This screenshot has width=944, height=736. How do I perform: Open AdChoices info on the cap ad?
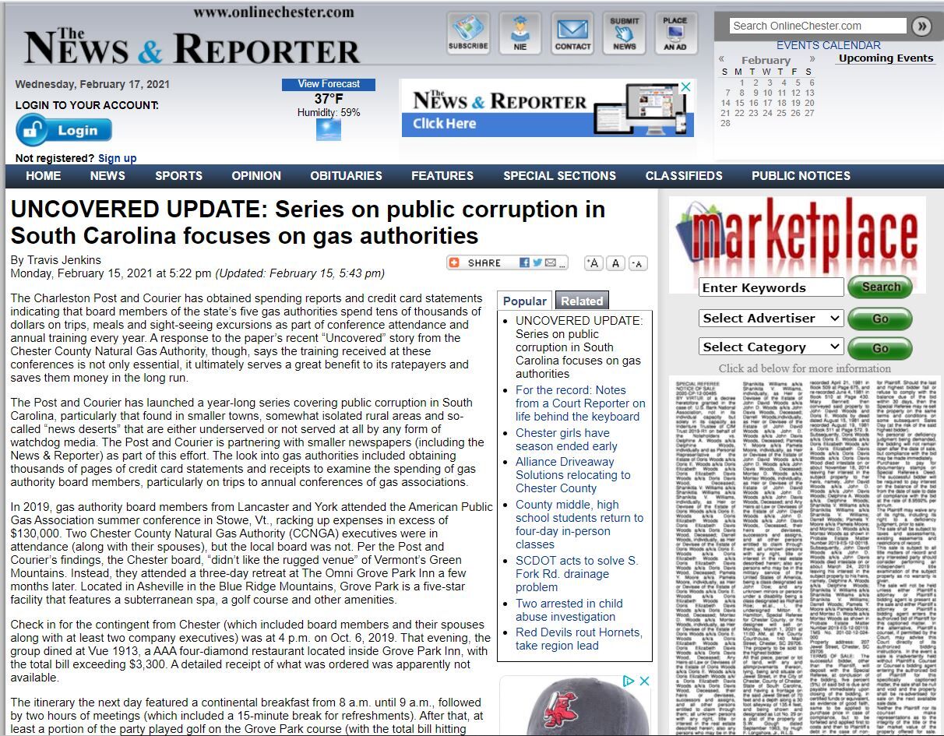click(x=629, y=681)
